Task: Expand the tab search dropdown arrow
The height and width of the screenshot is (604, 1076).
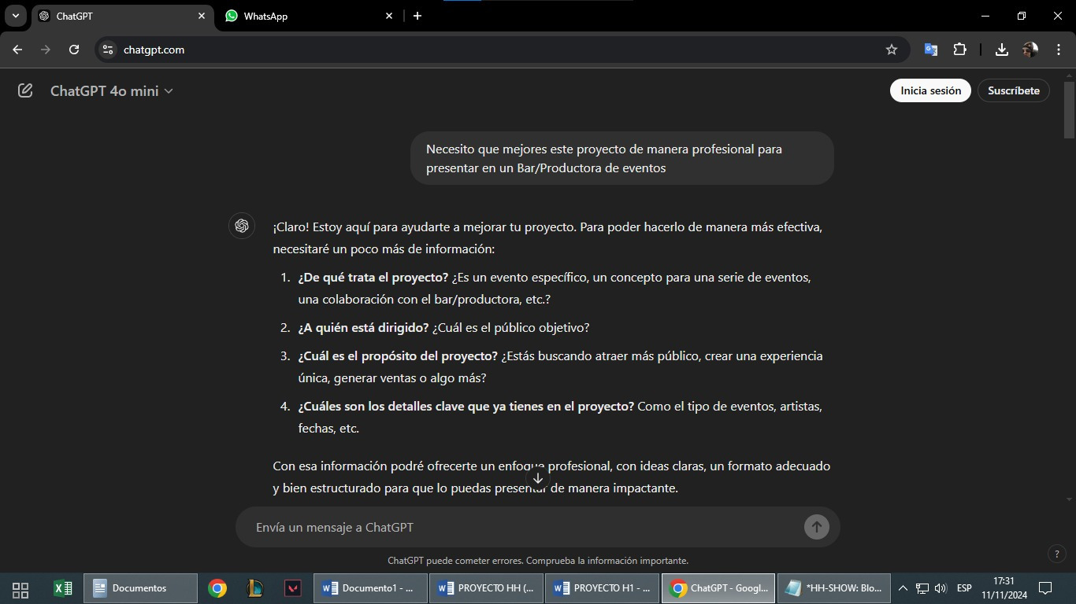Action: coord(15,16)
